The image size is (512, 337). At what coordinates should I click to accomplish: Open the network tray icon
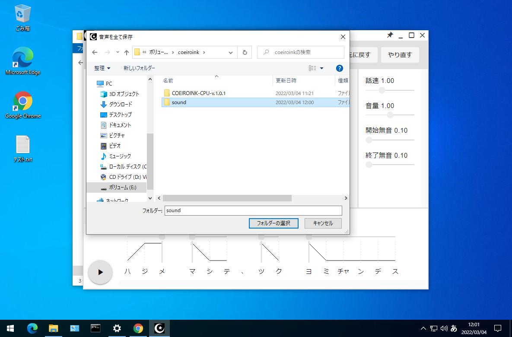434,328
